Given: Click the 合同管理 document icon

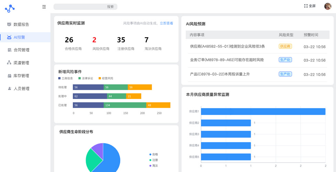Looking at the screenshot, I should 9,50.
